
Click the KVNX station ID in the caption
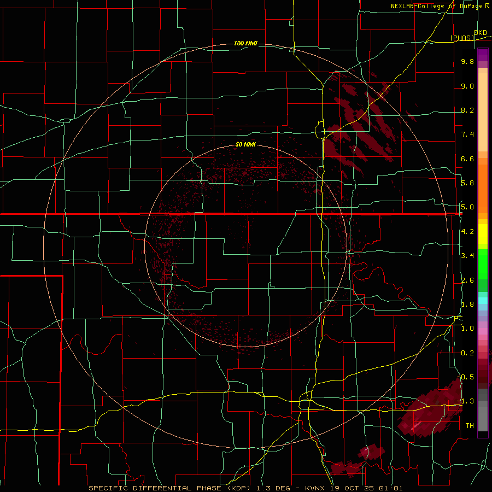315,488
